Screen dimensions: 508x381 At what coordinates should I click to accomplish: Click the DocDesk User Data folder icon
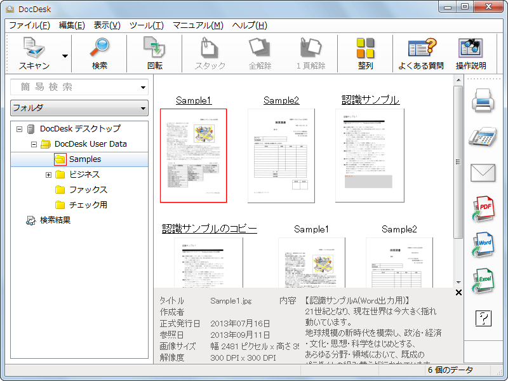click(46, 144)
